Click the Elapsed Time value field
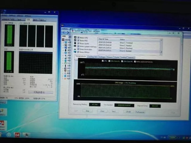The width and height of the screenshot is (191, 143). click(155, 106)
